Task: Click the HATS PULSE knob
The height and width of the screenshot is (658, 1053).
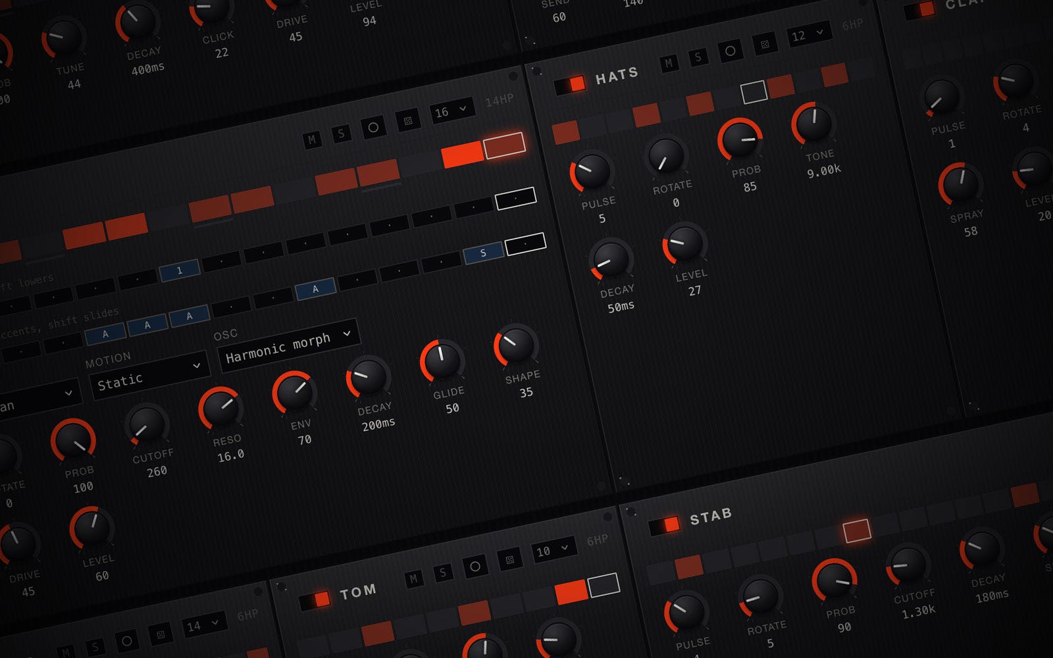Action: coord(592,171)
